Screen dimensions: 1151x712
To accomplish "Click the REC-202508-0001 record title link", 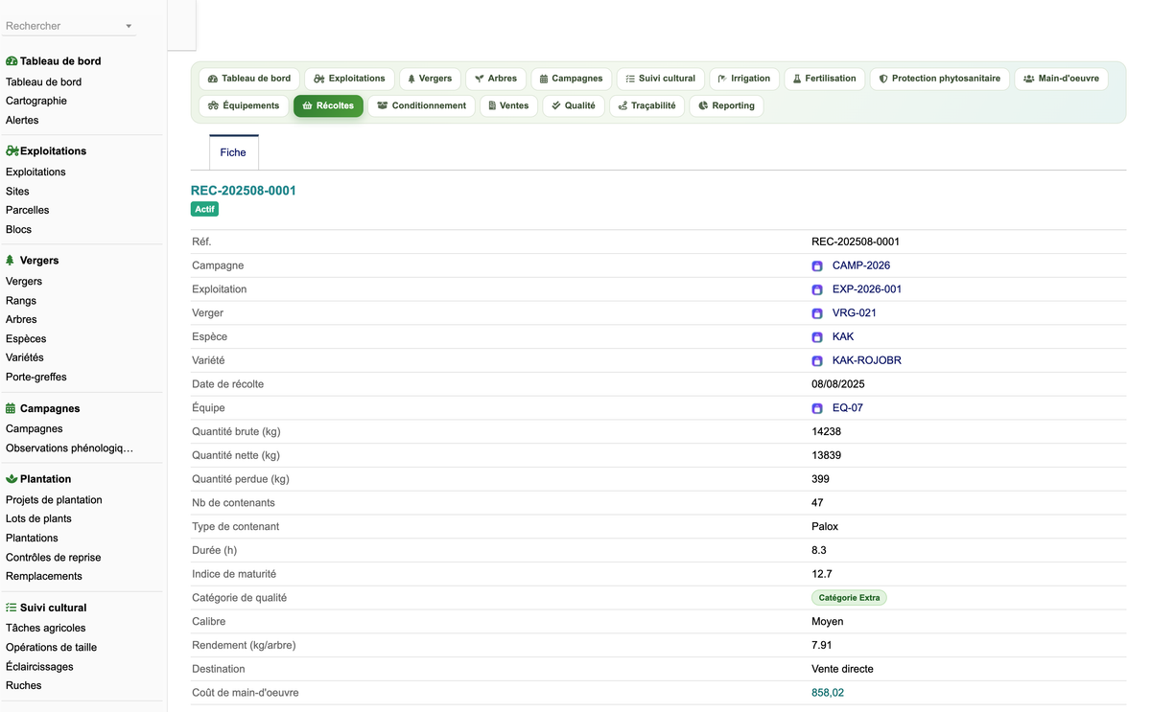I will tap(244, 191).
